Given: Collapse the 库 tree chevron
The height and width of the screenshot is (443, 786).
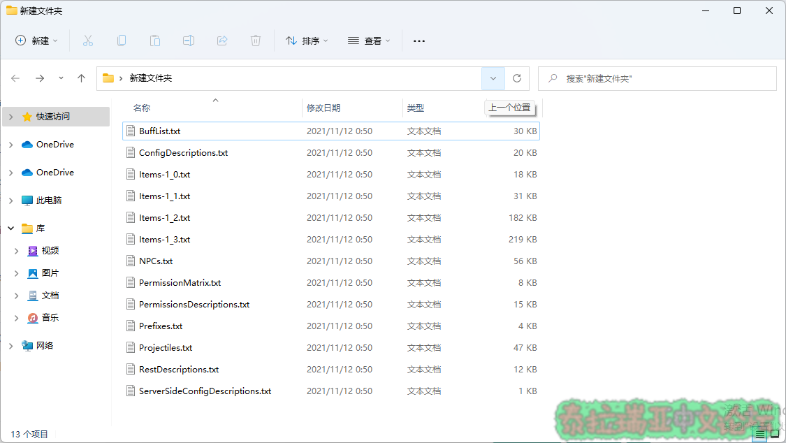Looking at the screenshot, I should click(11, 228).
